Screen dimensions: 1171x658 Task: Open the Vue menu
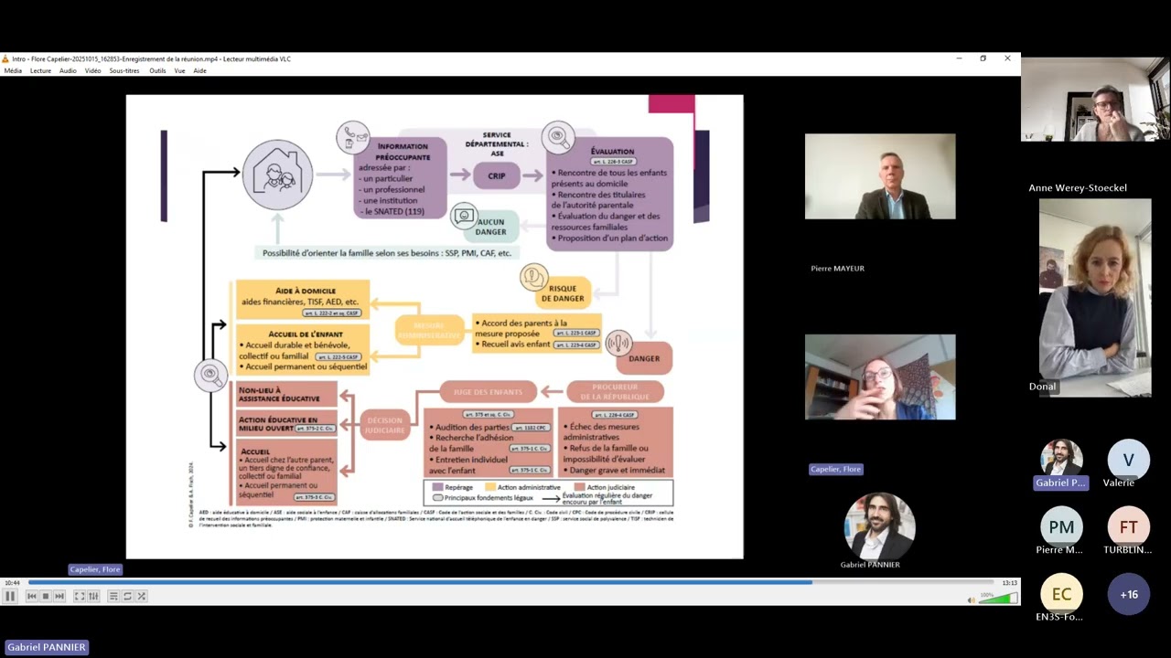point(179,70)
